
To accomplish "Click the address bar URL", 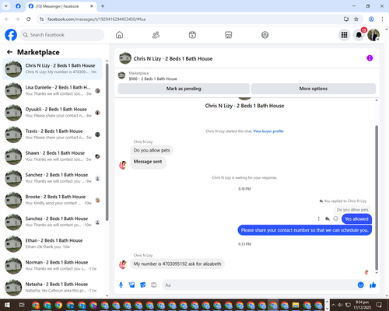I will pyautogui.click(x=96, y=19).
